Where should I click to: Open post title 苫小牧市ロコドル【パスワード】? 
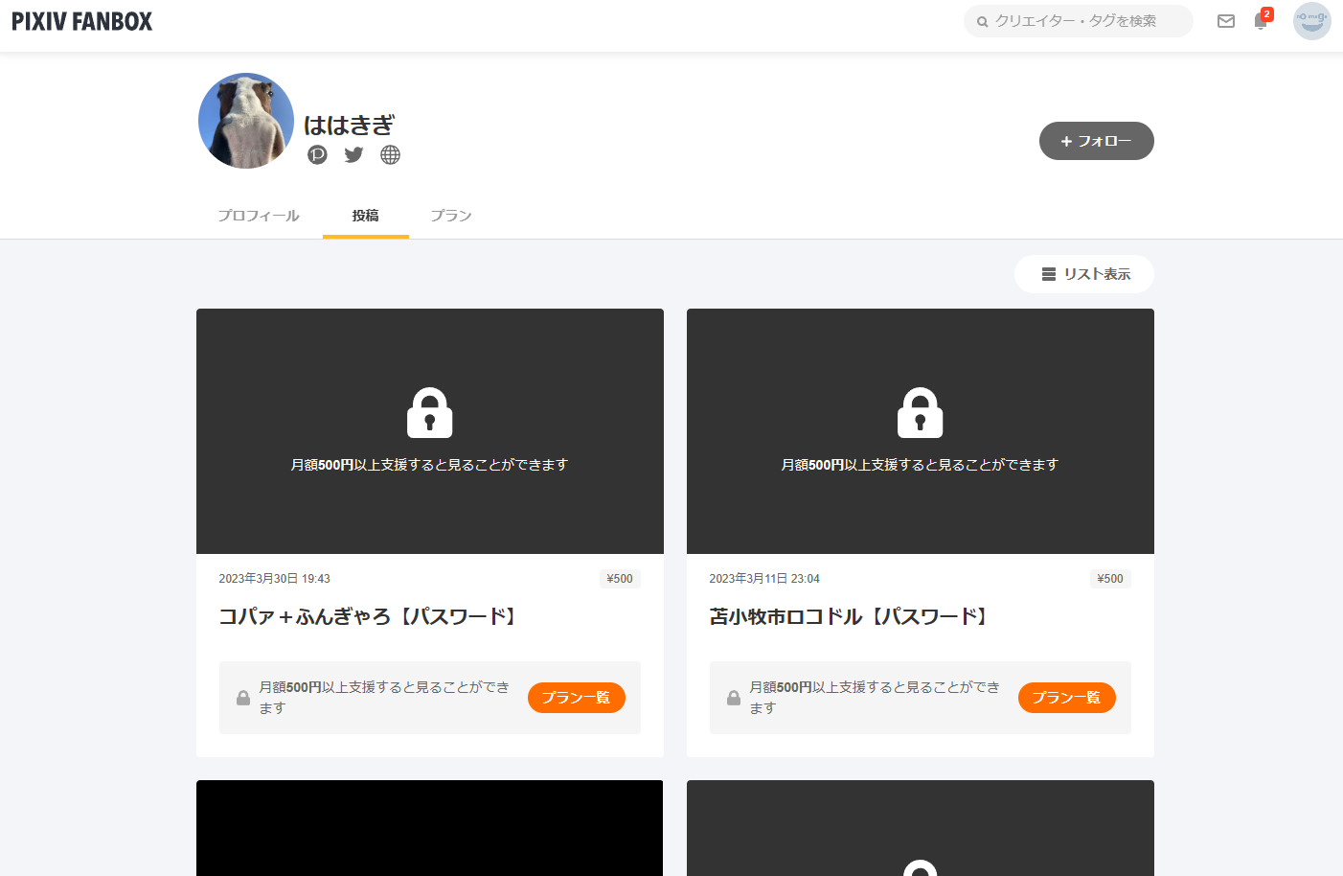(x=851, y=616)
